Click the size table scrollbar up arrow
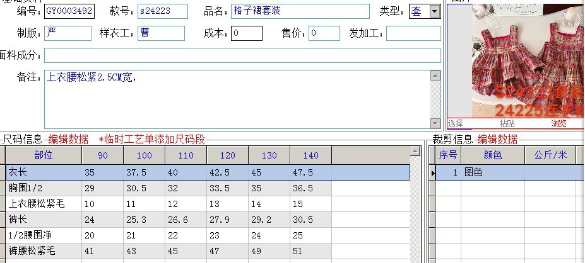Screen dimensions: 585x263 click(x=415, y=151)
